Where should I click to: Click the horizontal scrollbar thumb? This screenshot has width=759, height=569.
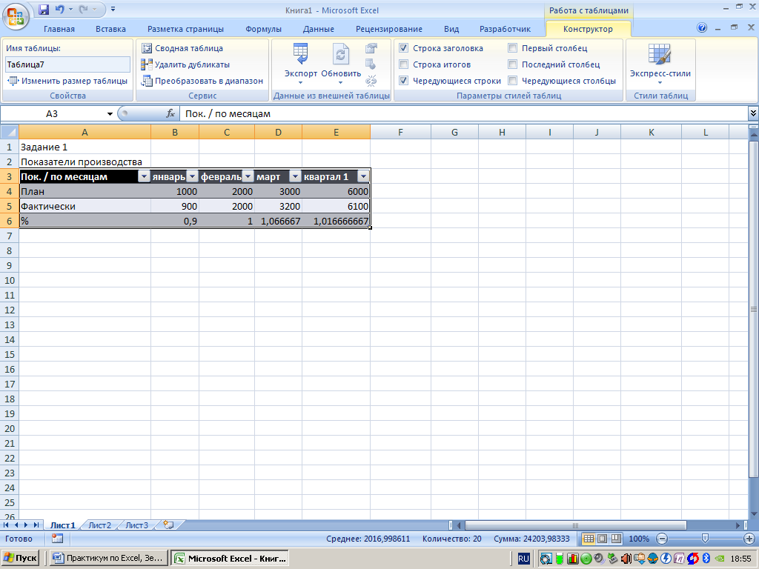tap(575, 525)
